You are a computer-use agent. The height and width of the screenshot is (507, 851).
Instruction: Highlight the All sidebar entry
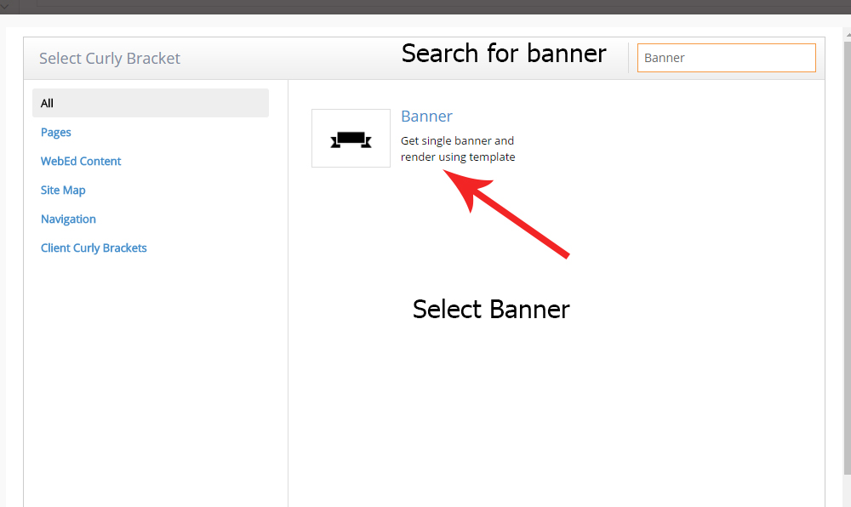(49, 102)
